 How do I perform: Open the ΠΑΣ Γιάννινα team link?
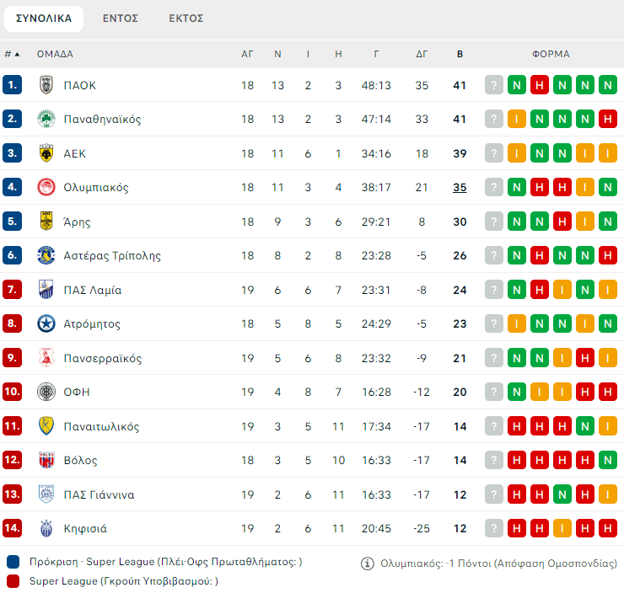(99, 495)
